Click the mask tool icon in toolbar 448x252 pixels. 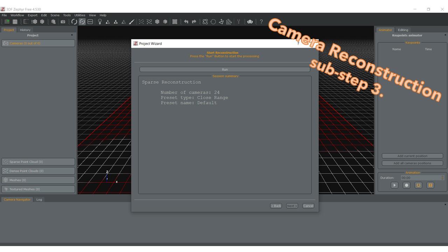click(x=250, y=22)
